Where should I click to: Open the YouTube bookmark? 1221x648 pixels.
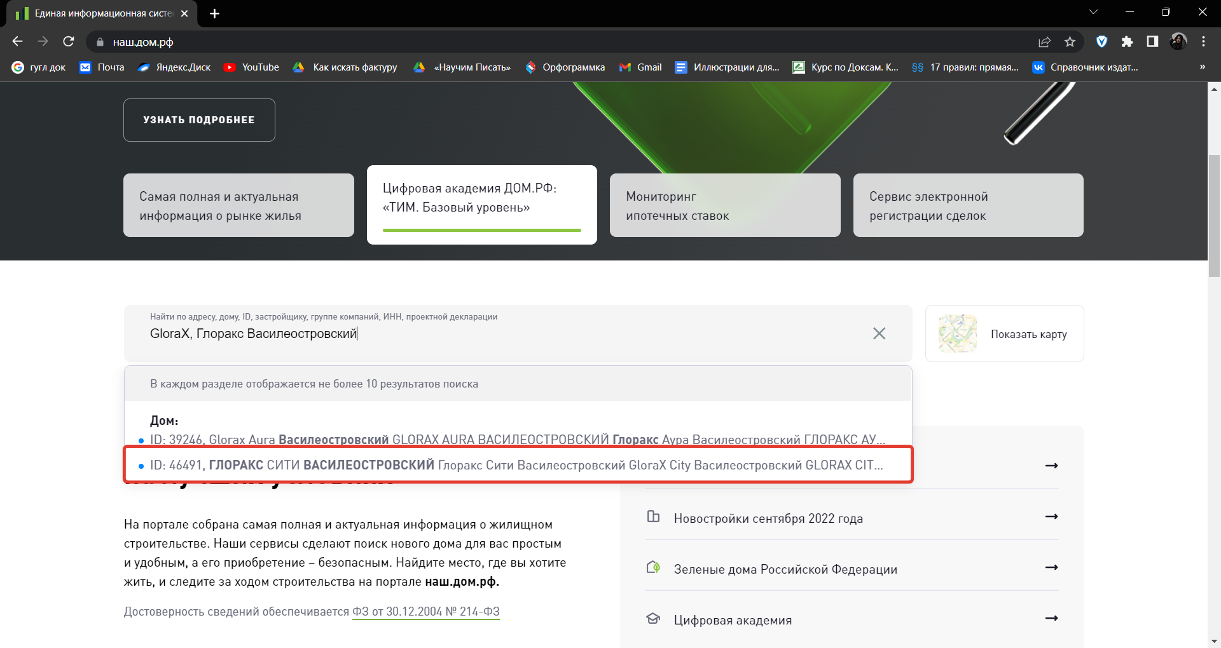pyautogui.click(x=252, y=67)
